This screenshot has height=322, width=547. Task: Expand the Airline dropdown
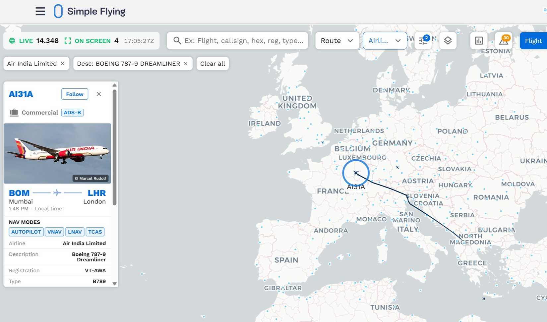point(385,41)
